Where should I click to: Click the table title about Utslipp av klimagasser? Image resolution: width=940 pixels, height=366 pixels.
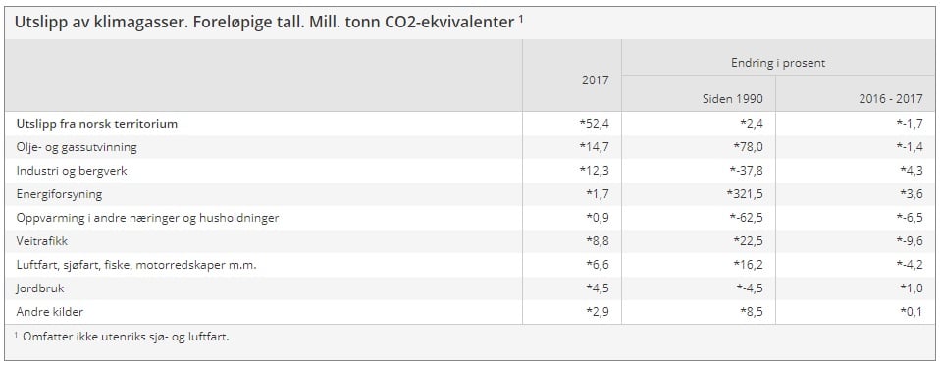coord(264,23)
